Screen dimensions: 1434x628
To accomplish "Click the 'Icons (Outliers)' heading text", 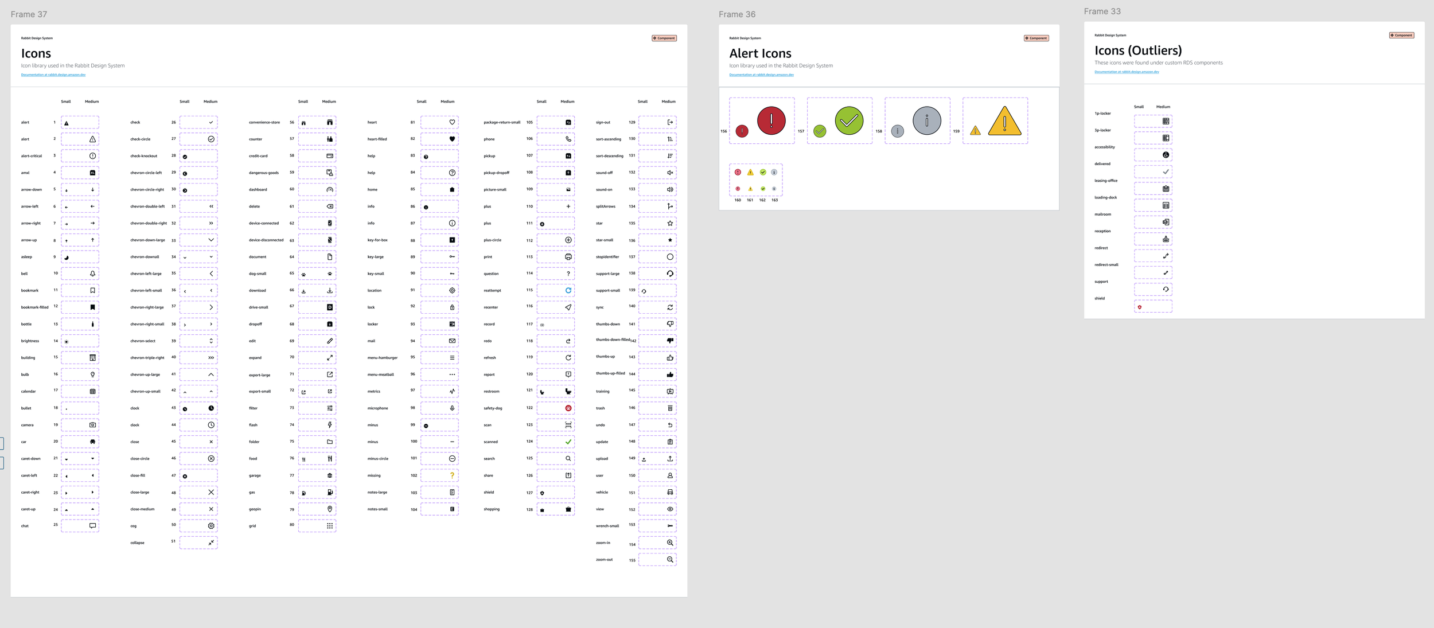I will (x=1138, y=50).
